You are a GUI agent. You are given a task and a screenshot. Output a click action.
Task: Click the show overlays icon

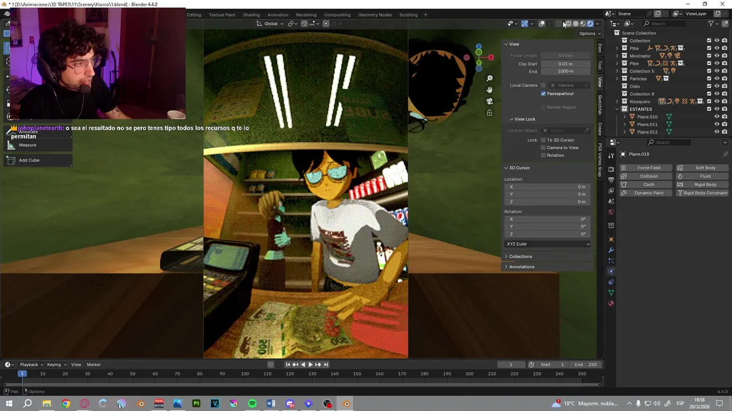[542, 23]
